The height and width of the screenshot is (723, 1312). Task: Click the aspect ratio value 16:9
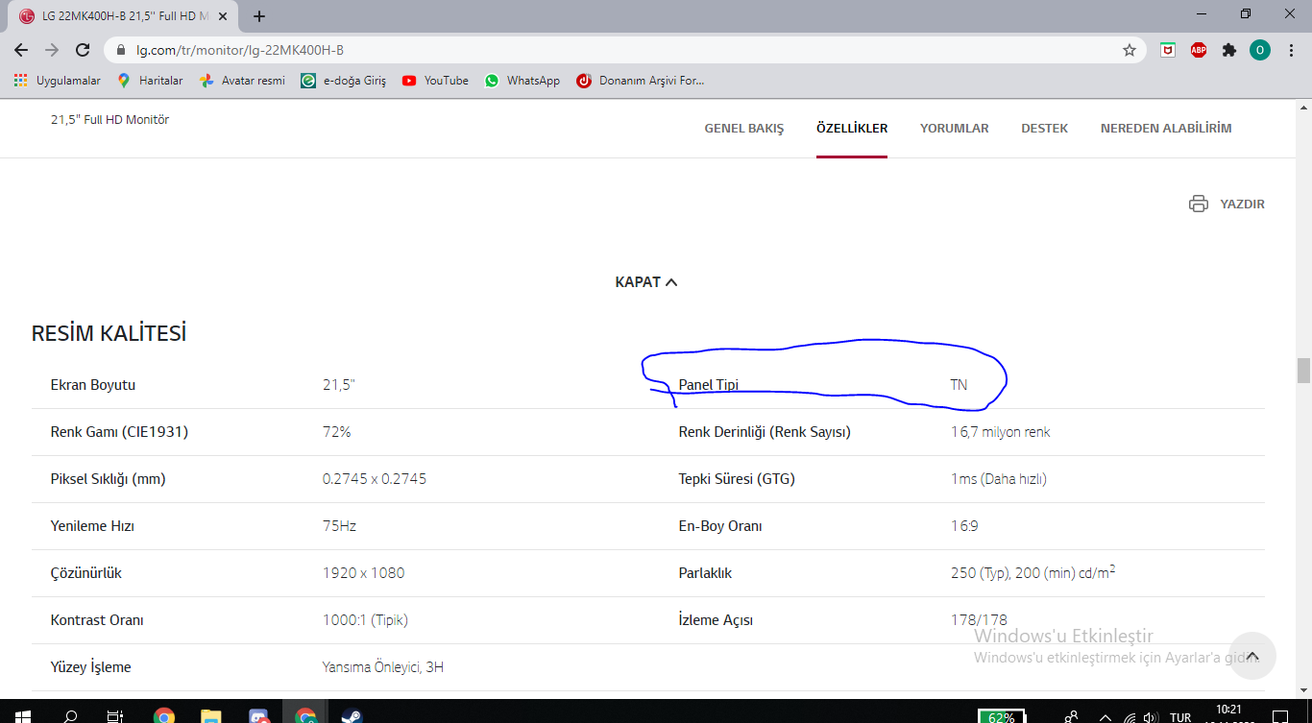[965, 526]
